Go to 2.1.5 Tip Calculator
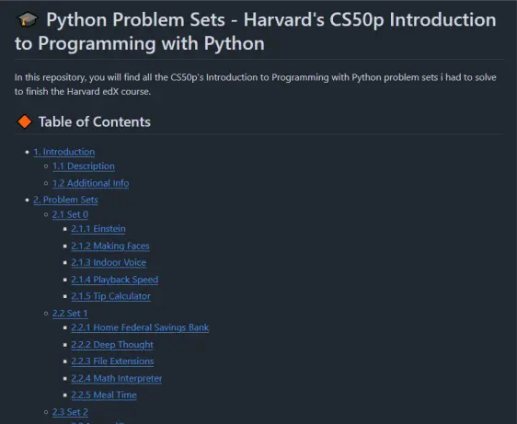This screenshot has width=517, height=424. pyautogui.click(x=110, y=296)
